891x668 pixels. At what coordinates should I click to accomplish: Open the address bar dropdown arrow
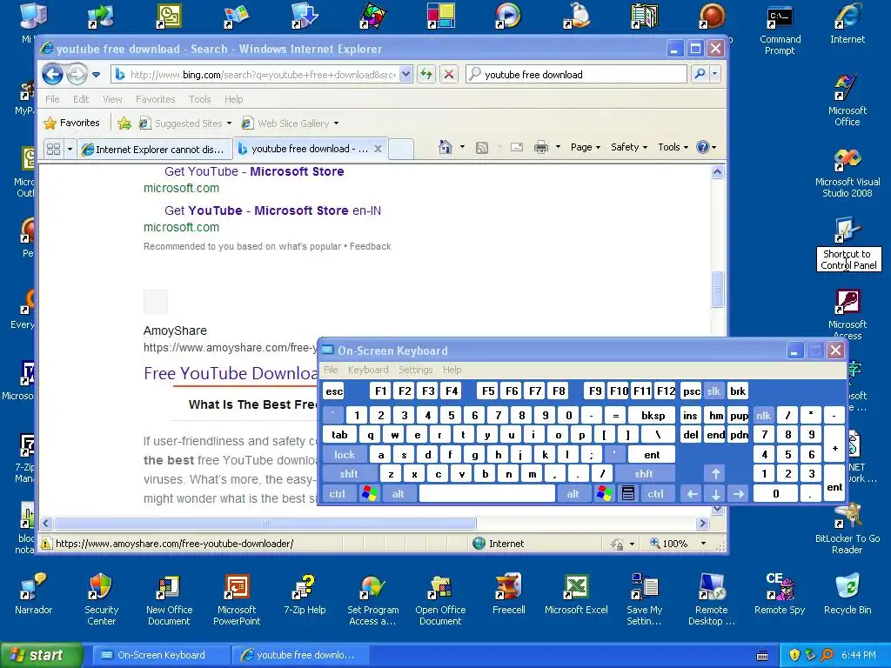coord(405,74)
